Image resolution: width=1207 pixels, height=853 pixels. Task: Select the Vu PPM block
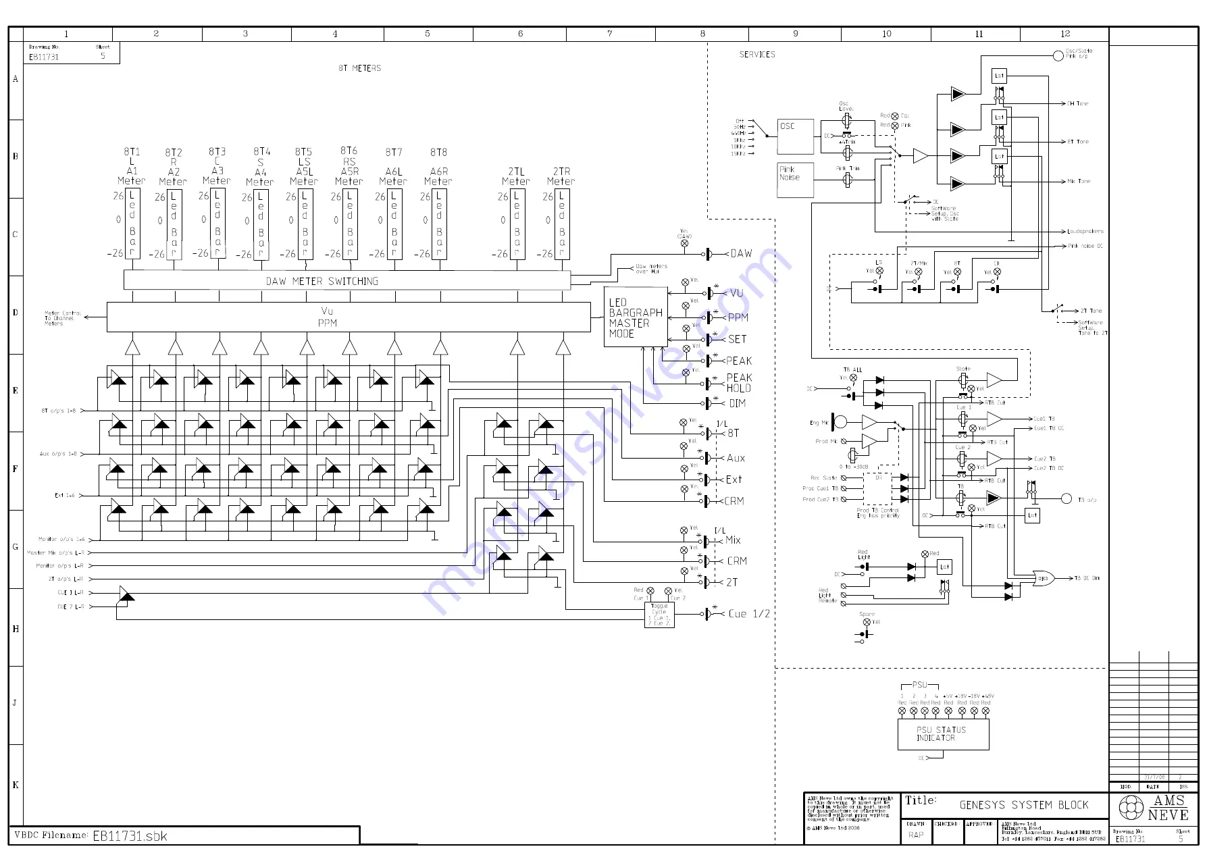point(349,317)
